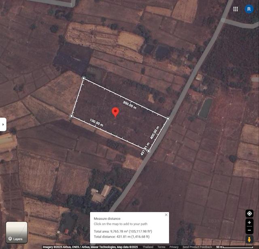Open the Terms link in the footer
This screenshot has height=249, width=259.
coord(161,247)
